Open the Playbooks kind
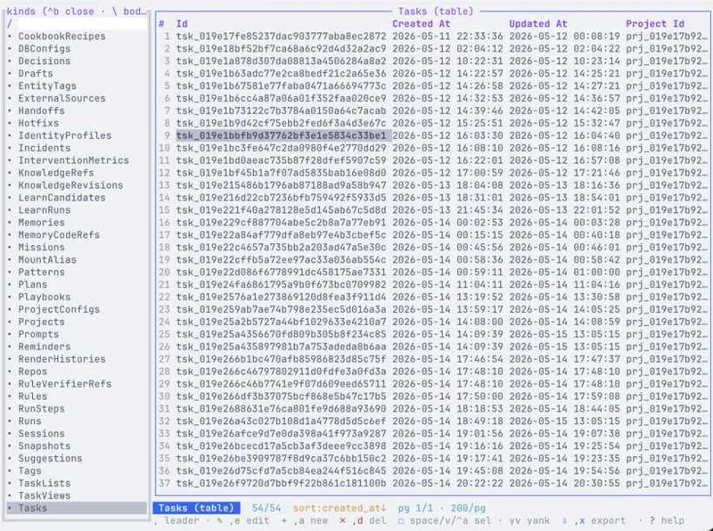The height and width of the screenshot is (531, 713). click(44, 297)
